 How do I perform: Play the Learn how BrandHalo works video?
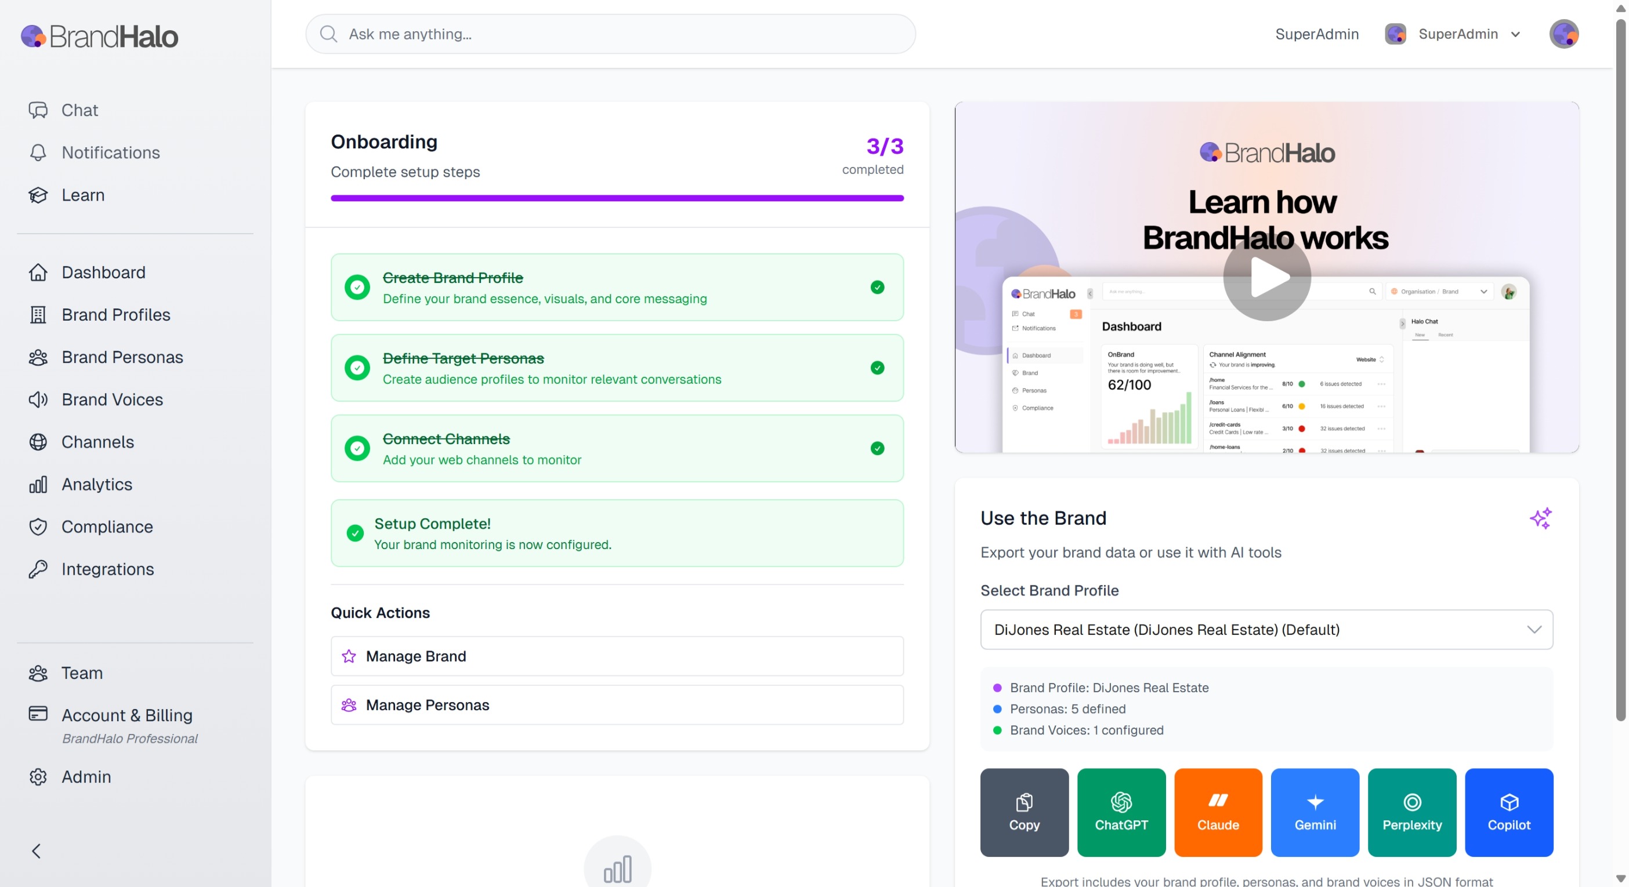(x=1266, y=277)
